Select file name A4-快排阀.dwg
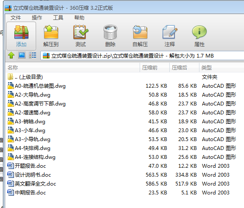This screenshot has width=244, height=208. [x=33, y=148]
